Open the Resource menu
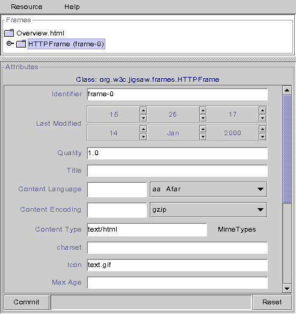 tap(26, 7)
